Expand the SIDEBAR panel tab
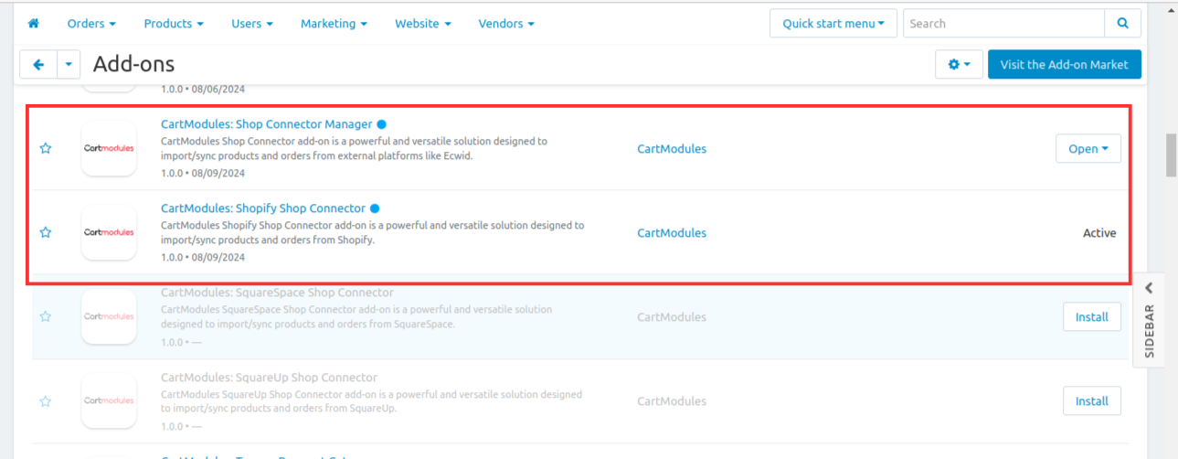The image size is (1178, 459). tap(1149, 320)
